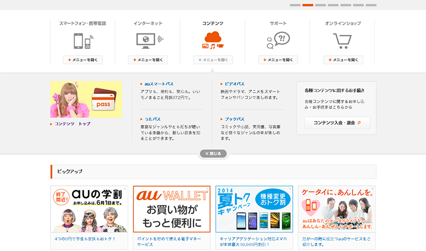426x251 pixels.
Task: Open the キャリアアグリゲーション対応スマホ link
Action: coord(253,241)
